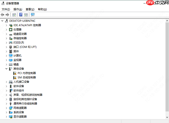Click the Back arrow toolbar button
Screen dimensions: 169x123
[x=2, y=15]
